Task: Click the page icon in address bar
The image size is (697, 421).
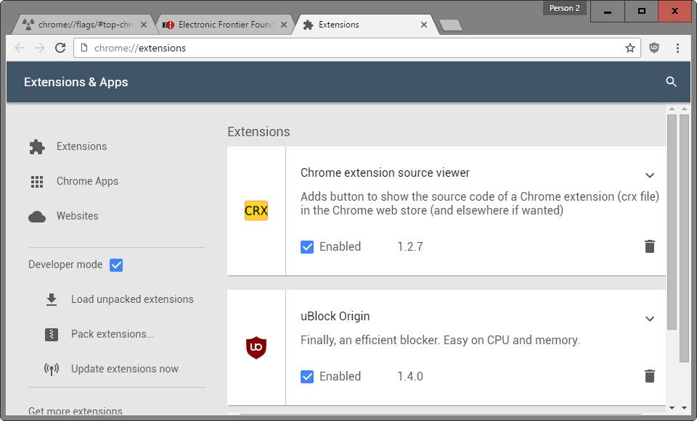Action: (x=84, y=48)
